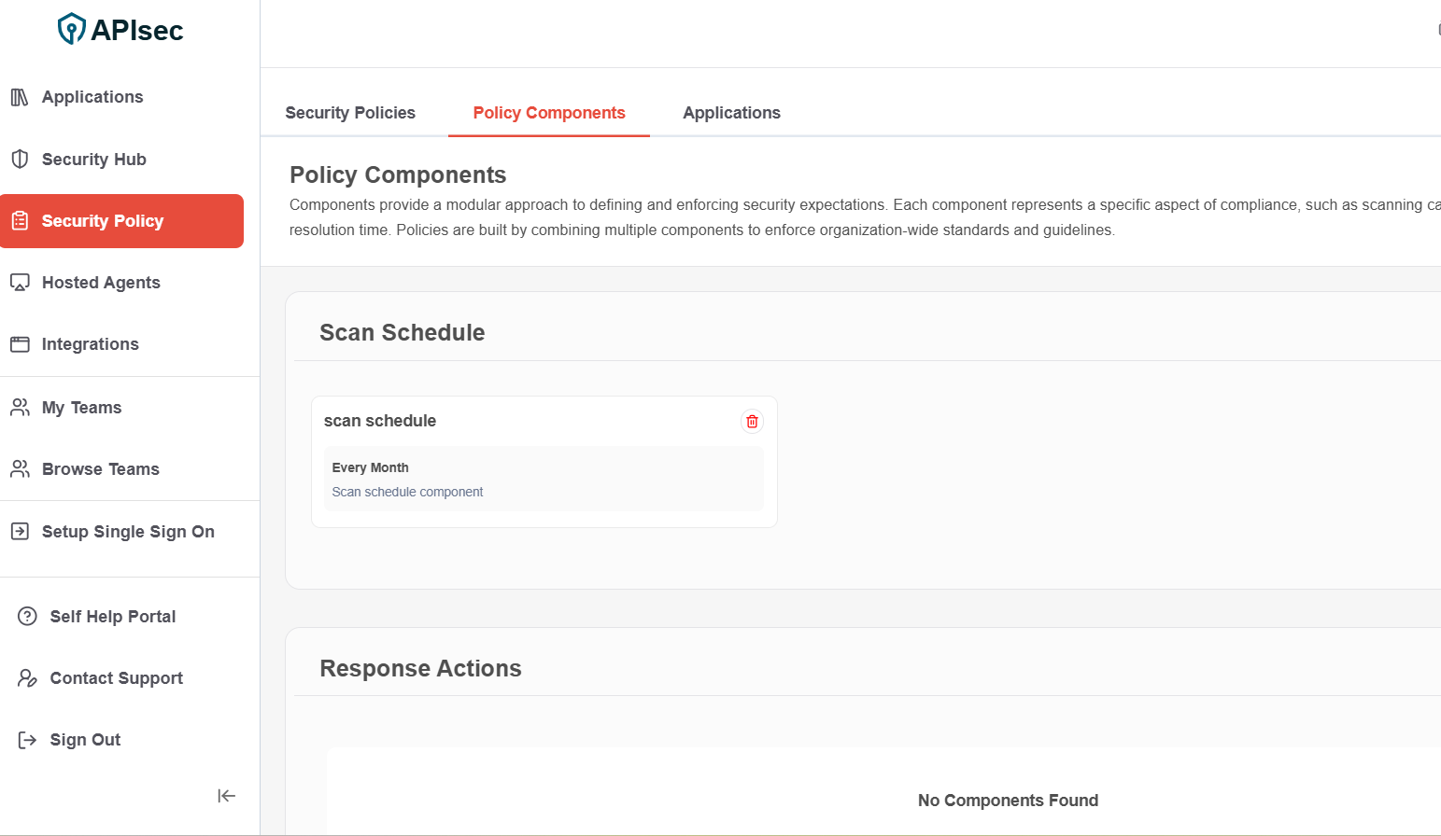Open the Applications tab
This screenshot has height=836, width=1441.
click(731, 113)
